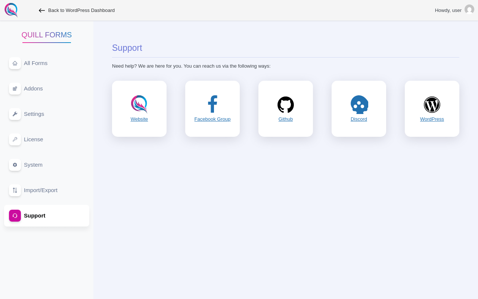Select the Support sidebar item
478x299 pixels.
click(47, 216)
